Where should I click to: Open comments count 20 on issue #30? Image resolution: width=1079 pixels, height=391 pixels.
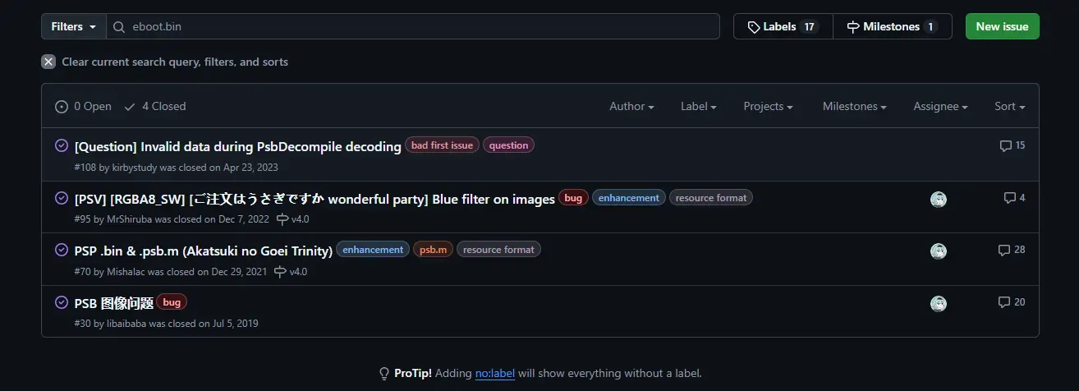coord(1012,302)
